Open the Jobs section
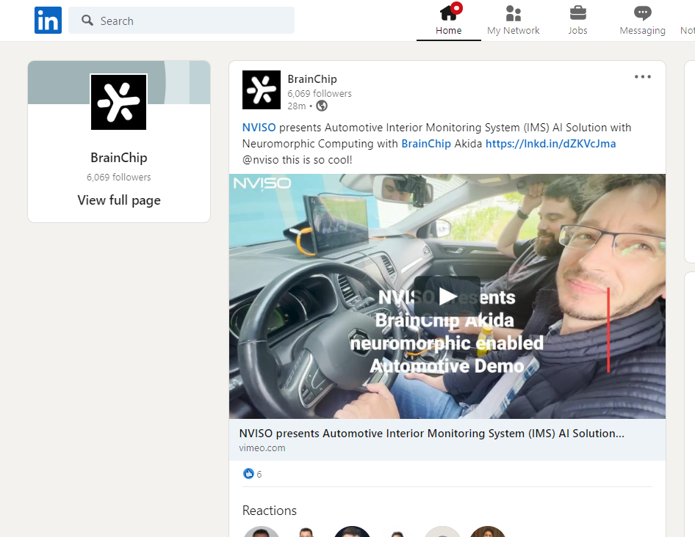This screenshot has width=695, height=537. [577, 21]
